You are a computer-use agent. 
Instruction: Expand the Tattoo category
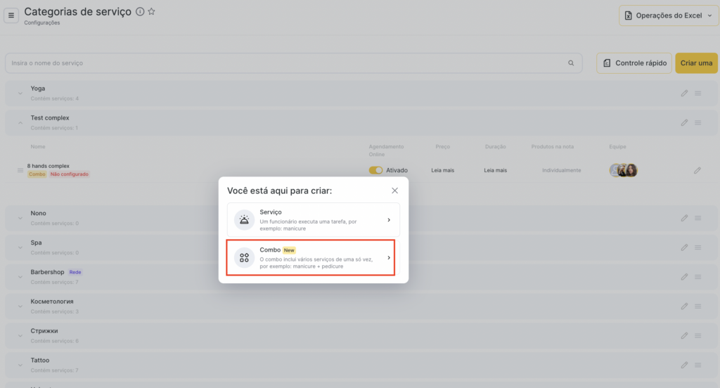(x=20, y=365)
